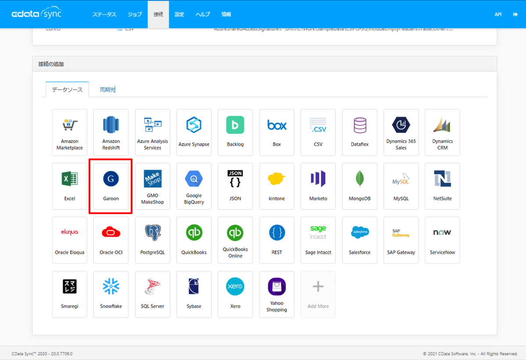Viewport: 526px width, 360px height.
Task: Open the JSON data source
Action: point(235,186)
